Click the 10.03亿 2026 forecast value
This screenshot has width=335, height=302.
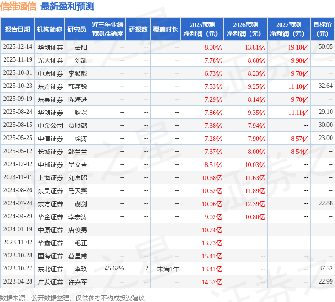click(x=255, y=165)
